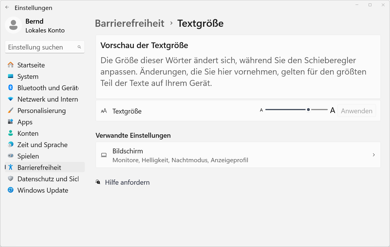Click the Windows Update icon

click(x=11, y=190)
